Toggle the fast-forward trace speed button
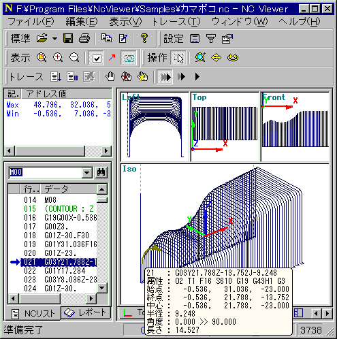Viewport: 337px width, 339px height. pos(165,77)
